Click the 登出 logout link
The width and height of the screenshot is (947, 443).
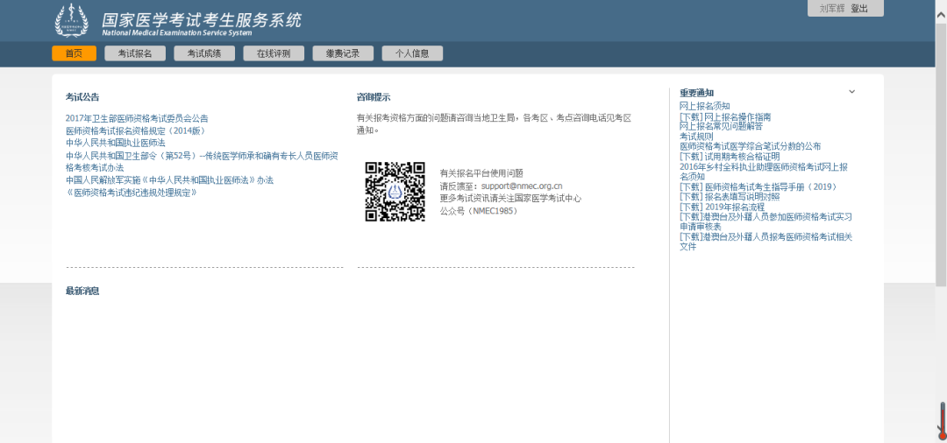(x=858, y=9)
